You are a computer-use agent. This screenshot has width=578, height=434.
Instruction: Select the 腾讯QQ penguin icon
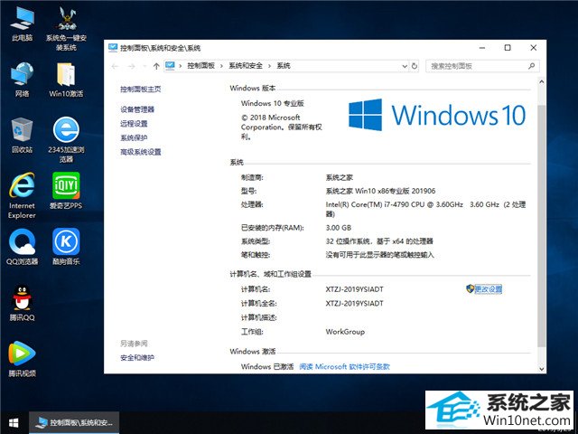tap(22, 303)
